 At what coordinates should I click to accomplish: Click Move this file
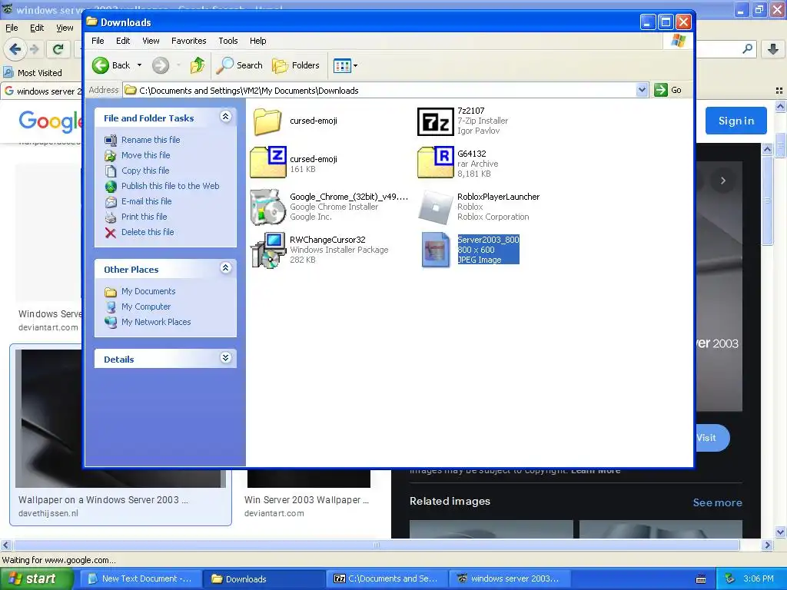[145, 155]
